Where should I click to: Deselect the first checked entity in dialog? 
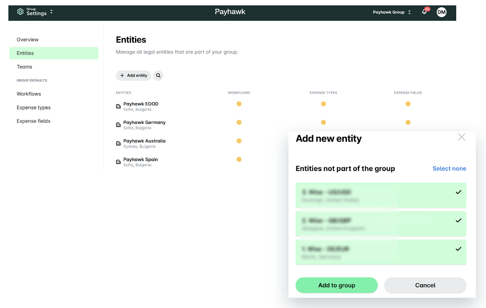[x=381, y=195]
